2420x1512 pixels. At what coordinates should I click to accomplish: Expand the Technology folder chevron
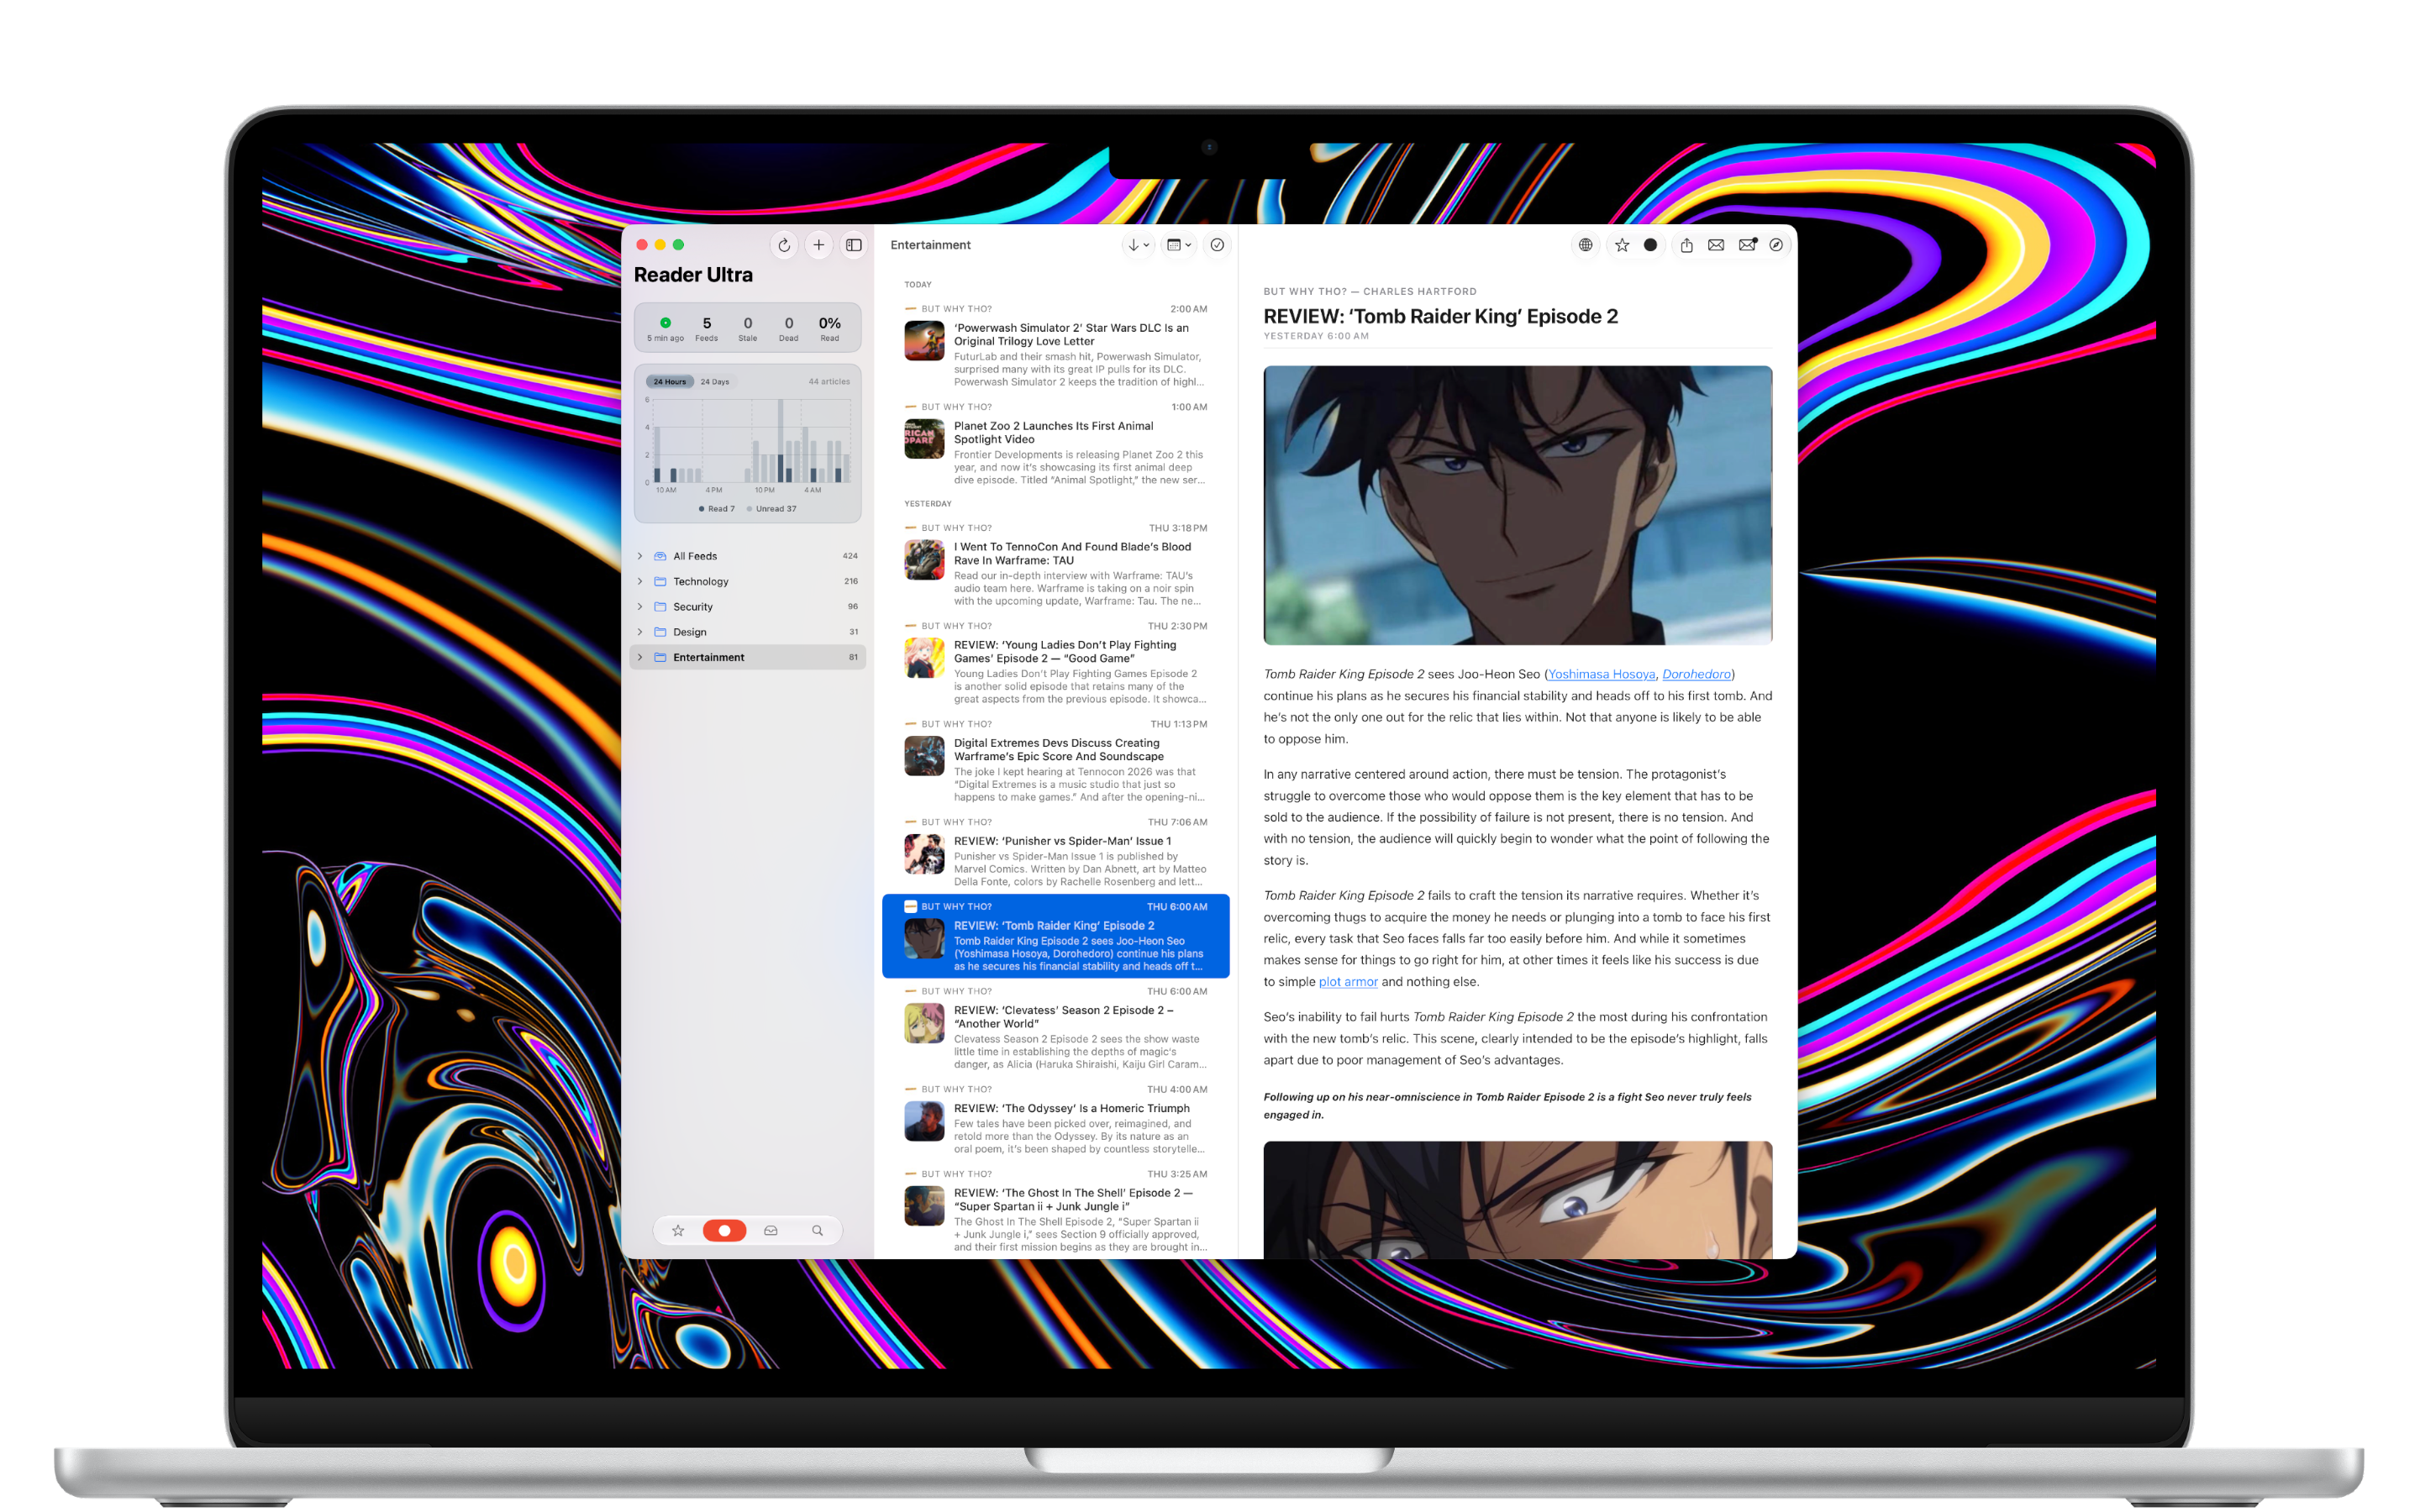640,581
